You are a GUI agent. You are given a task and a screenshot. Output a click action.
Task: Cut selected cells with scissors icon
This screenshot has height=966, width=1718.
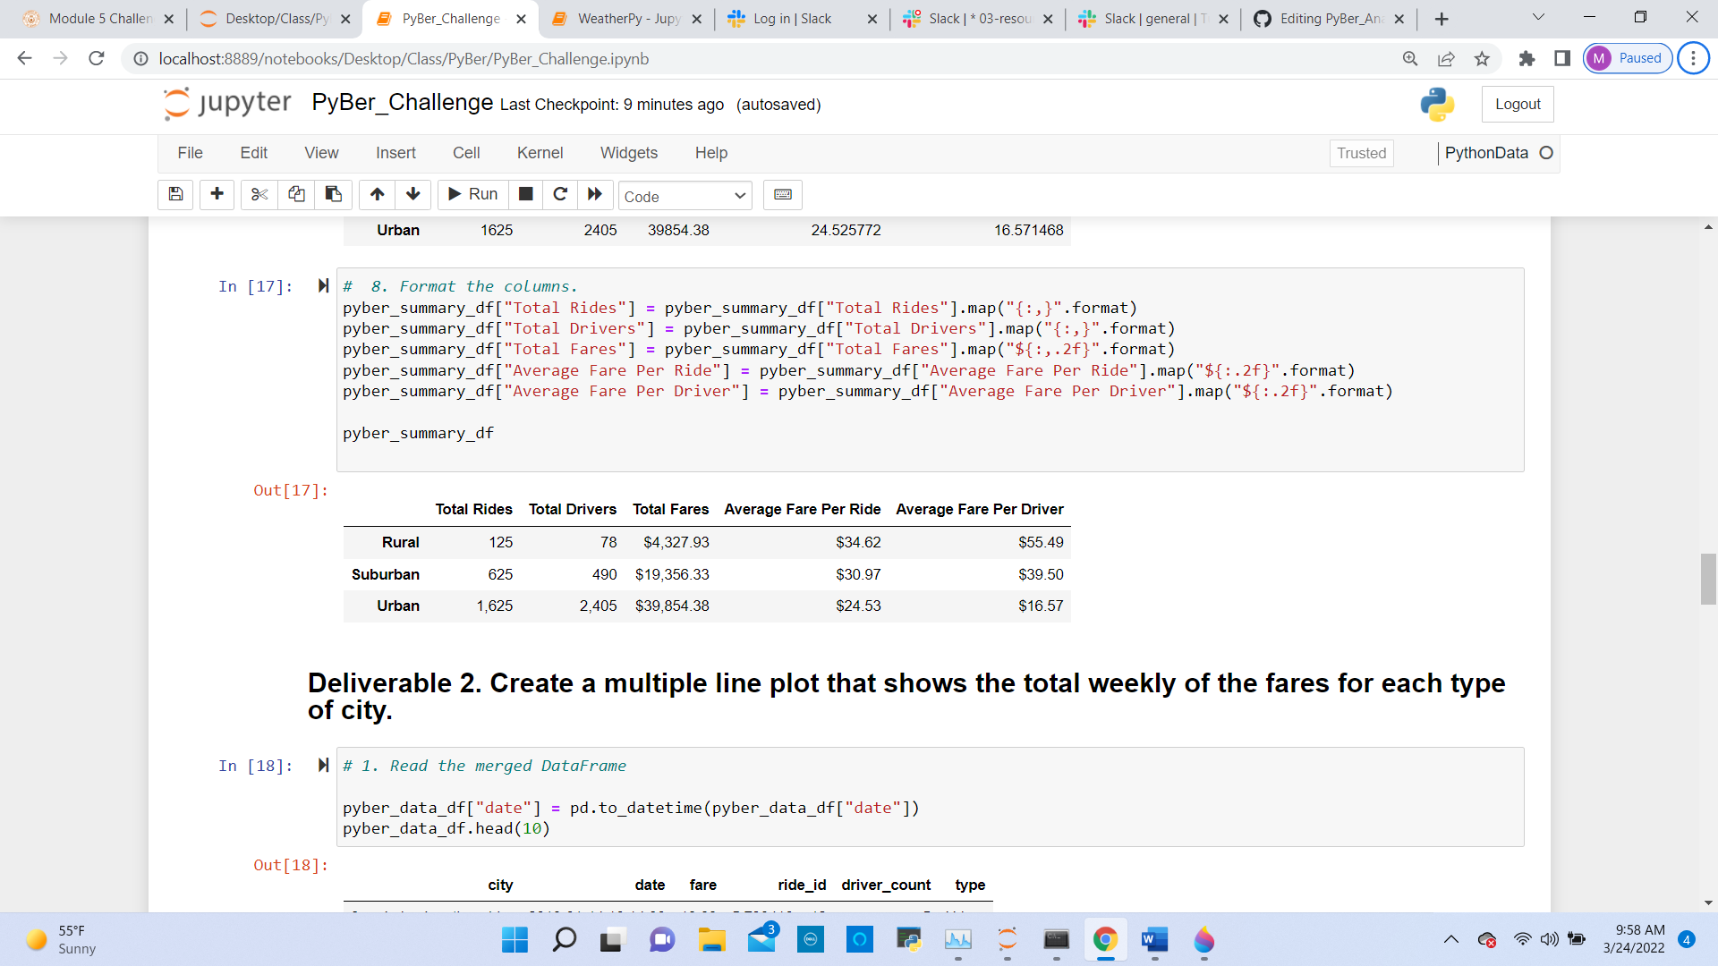click(259, 194)
